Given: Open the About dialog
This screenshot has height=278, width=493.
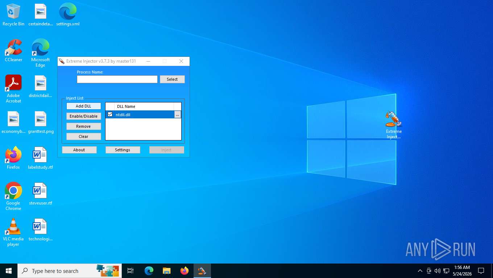Looking at the screenshot, I should [79, 150].
